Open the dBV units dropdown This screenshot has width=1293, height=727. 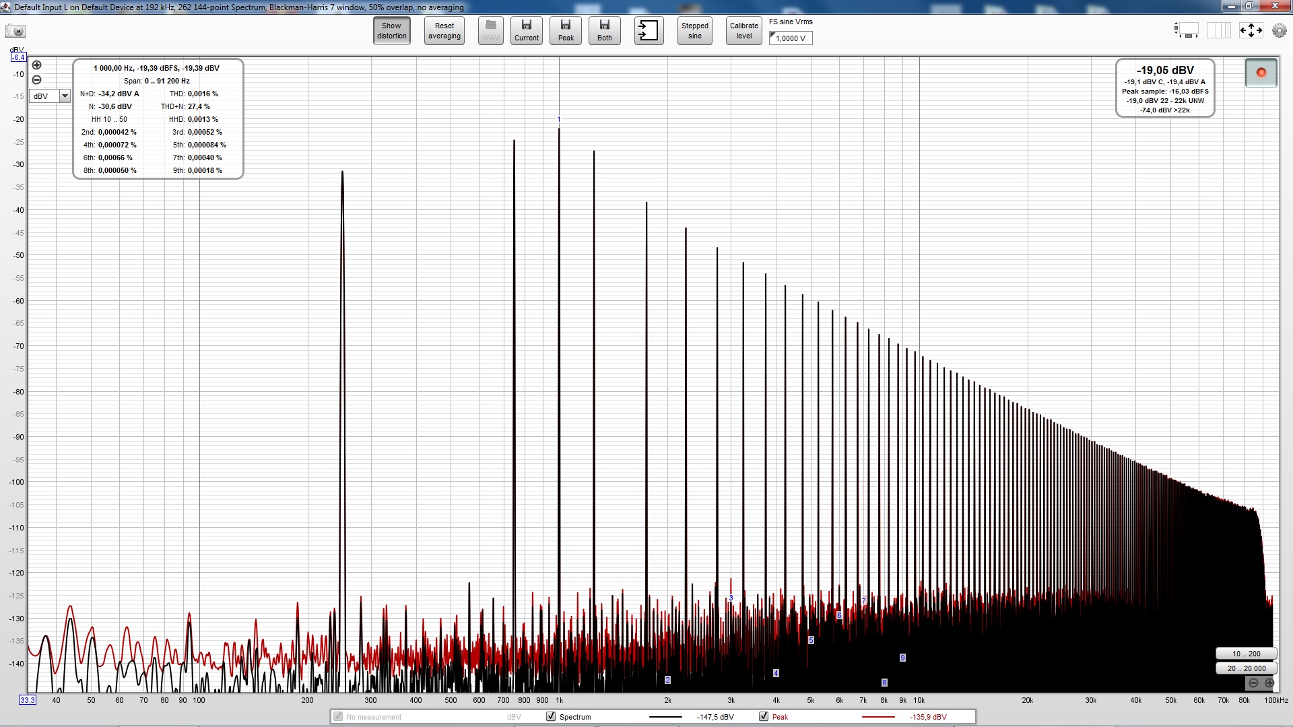(64, 96)
